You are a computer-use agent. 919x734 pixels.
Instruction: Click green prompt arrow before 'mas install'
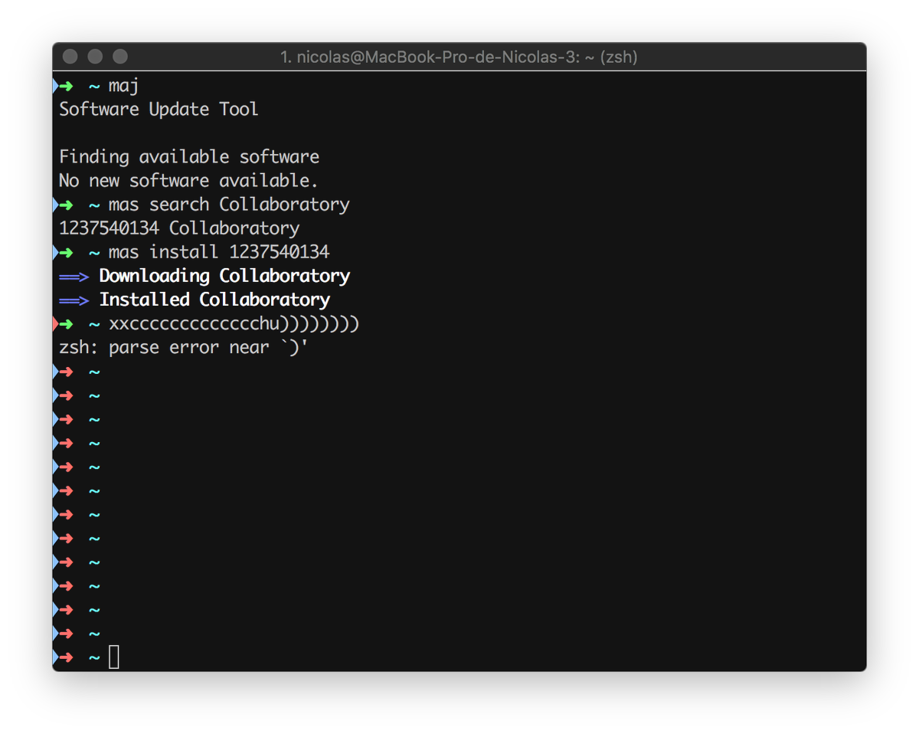[x=66, y=252]
